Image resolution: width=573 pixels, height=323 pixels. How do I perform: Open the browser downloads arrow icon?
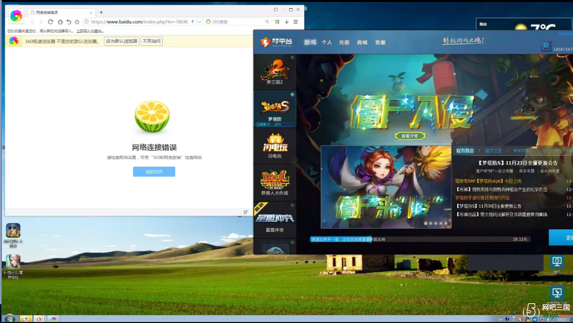click(x=286, y=22)
